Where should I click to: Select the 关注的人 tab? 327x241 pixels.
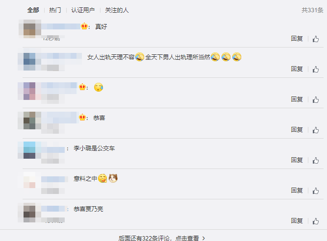click(117, 10)
